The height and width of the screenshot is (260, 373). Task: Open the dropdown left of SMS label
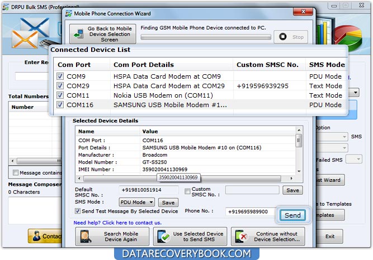[332, 137]
